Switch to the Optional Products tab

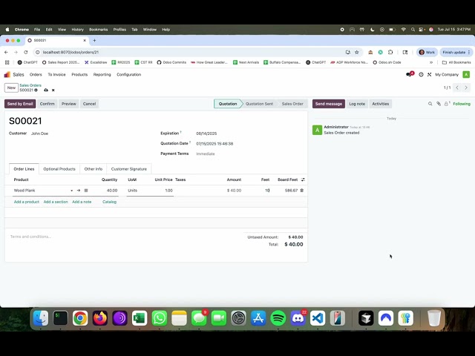pos(59,169)
